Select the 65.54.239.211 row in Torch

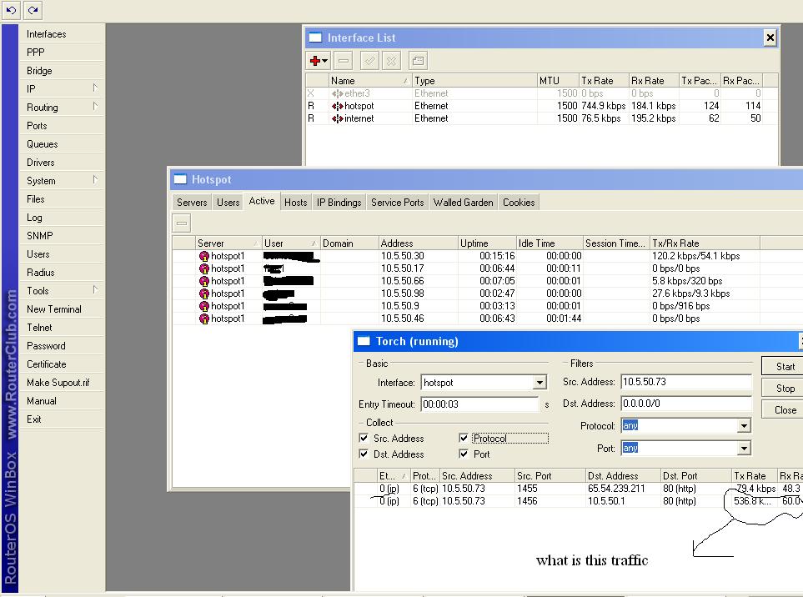coord(578,489)
